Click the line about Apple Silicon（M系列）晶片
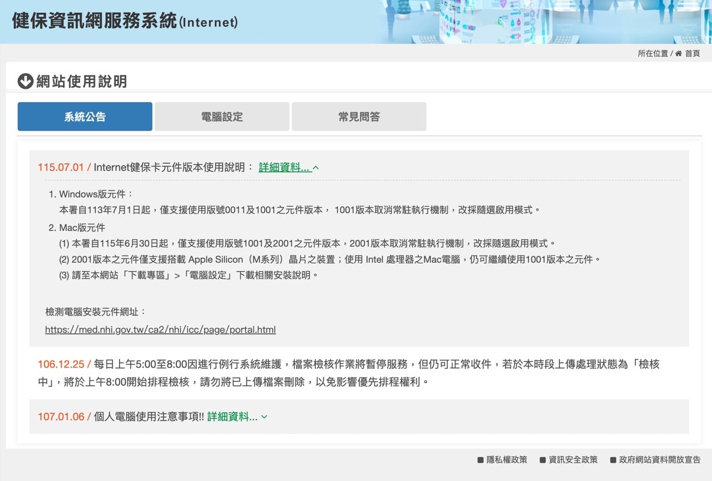712x481 pixels. [x=330, y=259]
